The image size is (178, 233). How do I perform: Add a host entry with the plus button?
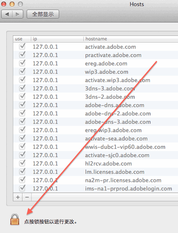coord(18,197)
